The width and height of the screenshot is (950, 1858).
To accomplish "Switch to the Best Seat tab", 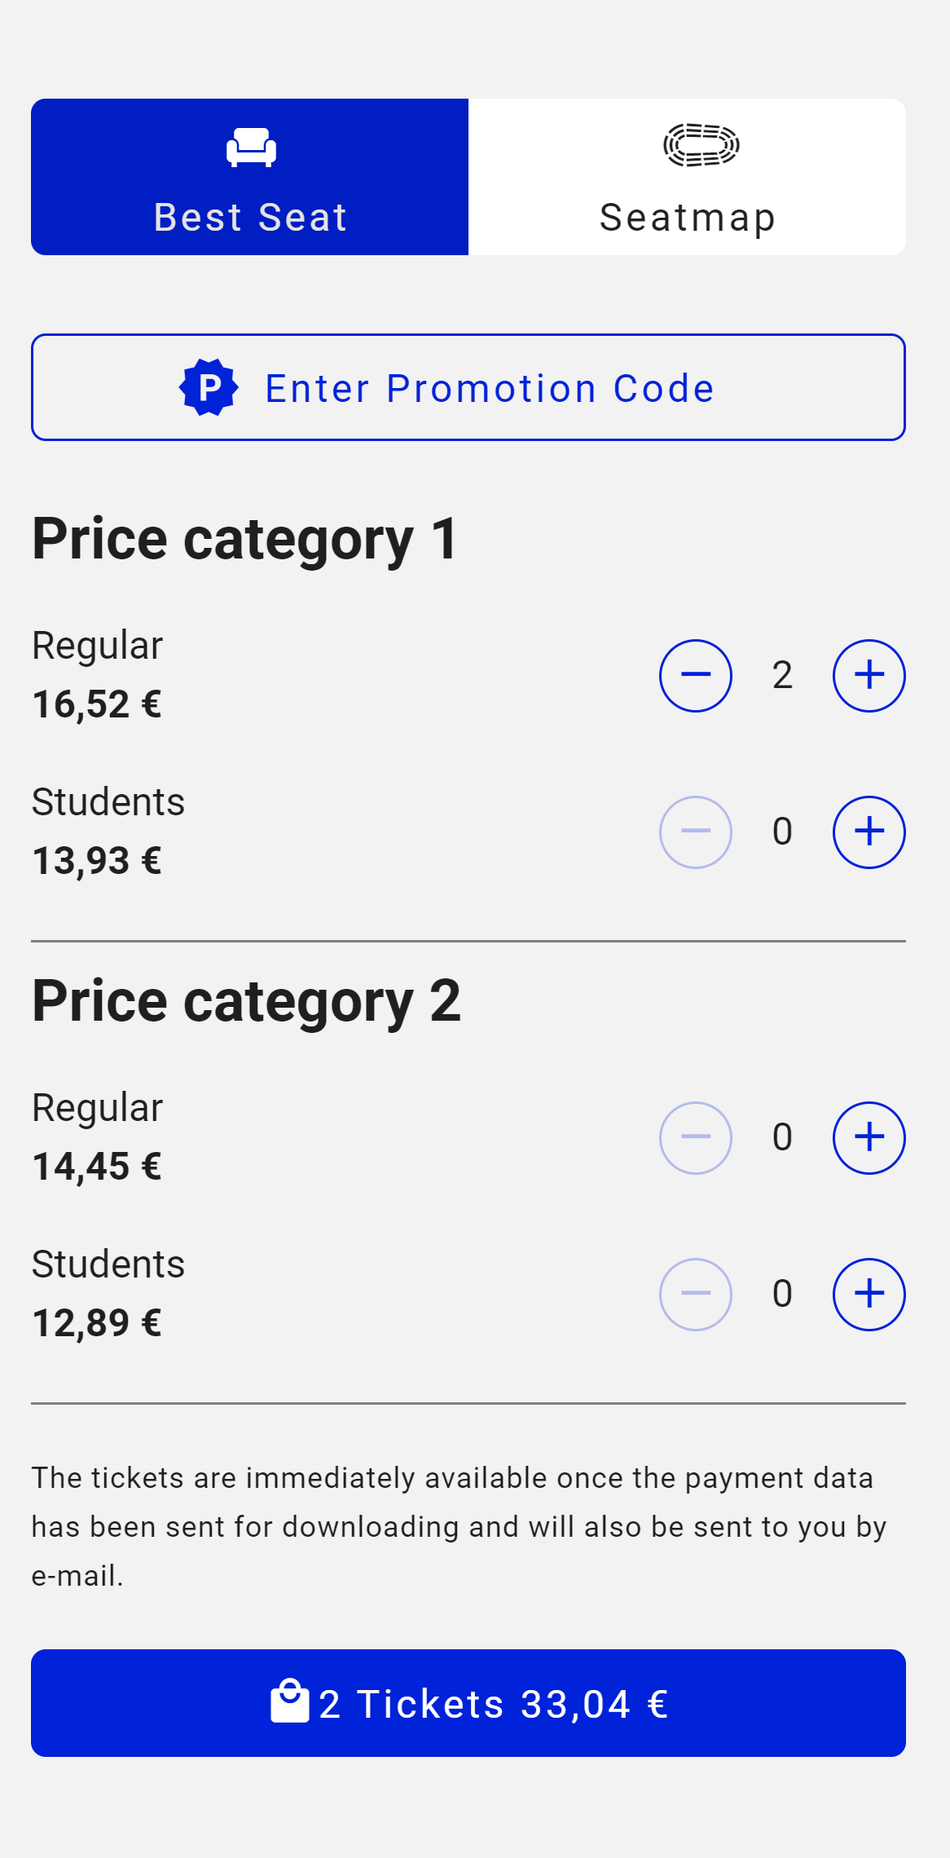I will coord(249,177).
